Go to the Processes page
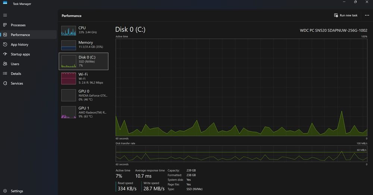Screen dimensions: 373x195 tap(18, 25)
